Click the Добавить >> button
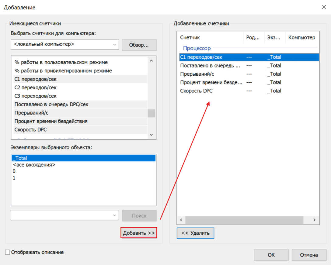 click(139, 233)
